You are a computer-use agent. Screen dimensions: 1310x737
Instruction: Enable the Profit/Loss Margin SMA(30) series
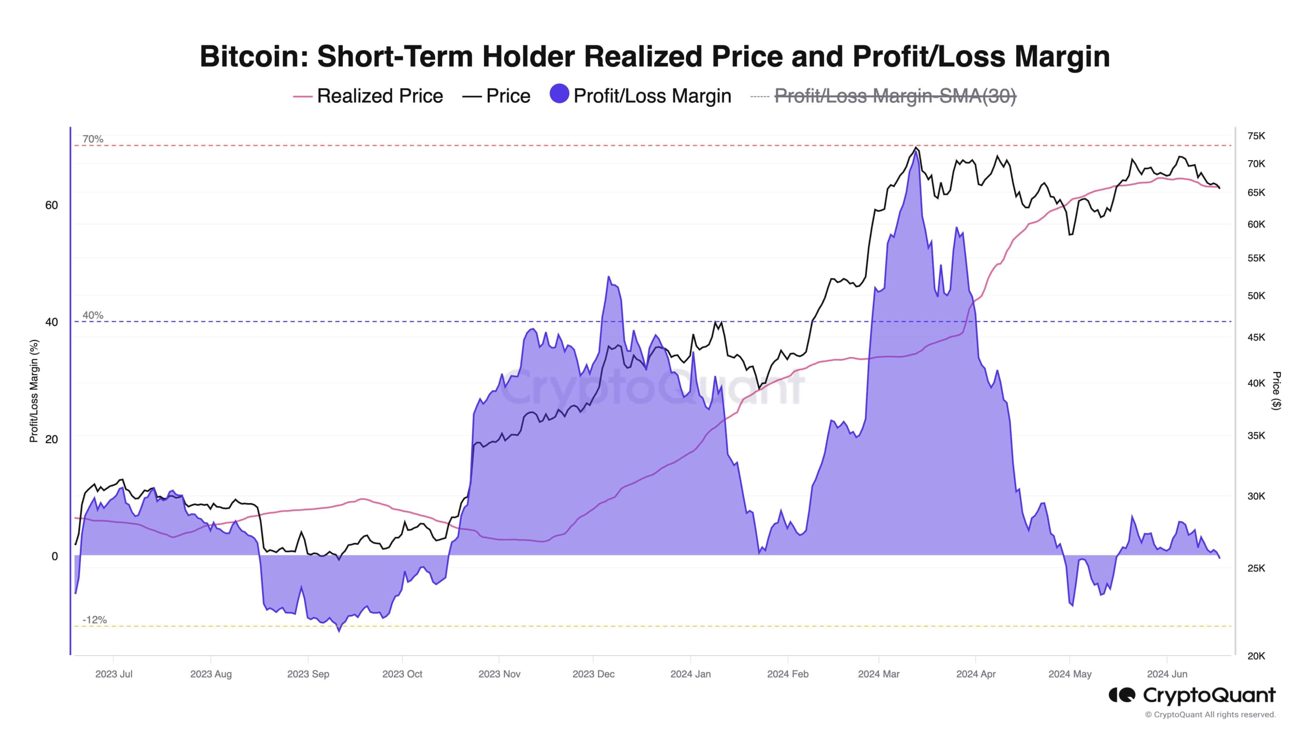tap(895, 96)
